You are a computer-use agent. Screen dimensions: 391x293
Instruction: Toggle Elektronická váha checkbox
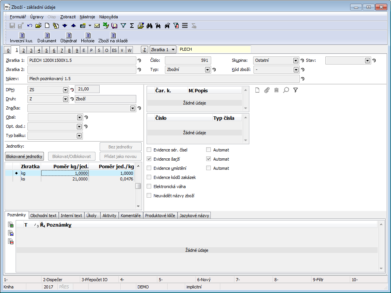tap(149, 187)
